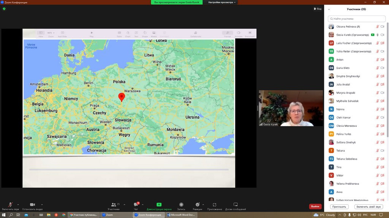Expand audio options arrow beside Включить звук
Image resolution: width=389 pixels, height=218 pixels.
tap(18, 204)
